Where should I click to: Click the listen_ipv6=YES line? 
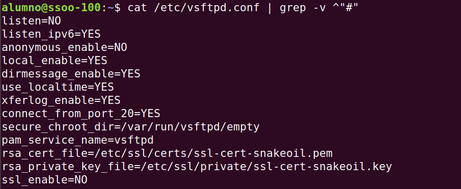click(x=51, y=34)
